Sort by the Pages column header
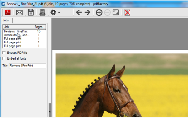This screenshot has height=118, width=188. point(38,27)
